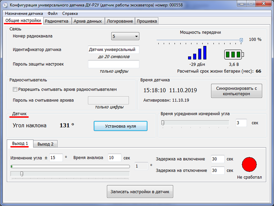Viewport: 274px width, 206px height.
Task: Click the application gear icon in title bar
Action: (5, 5)
